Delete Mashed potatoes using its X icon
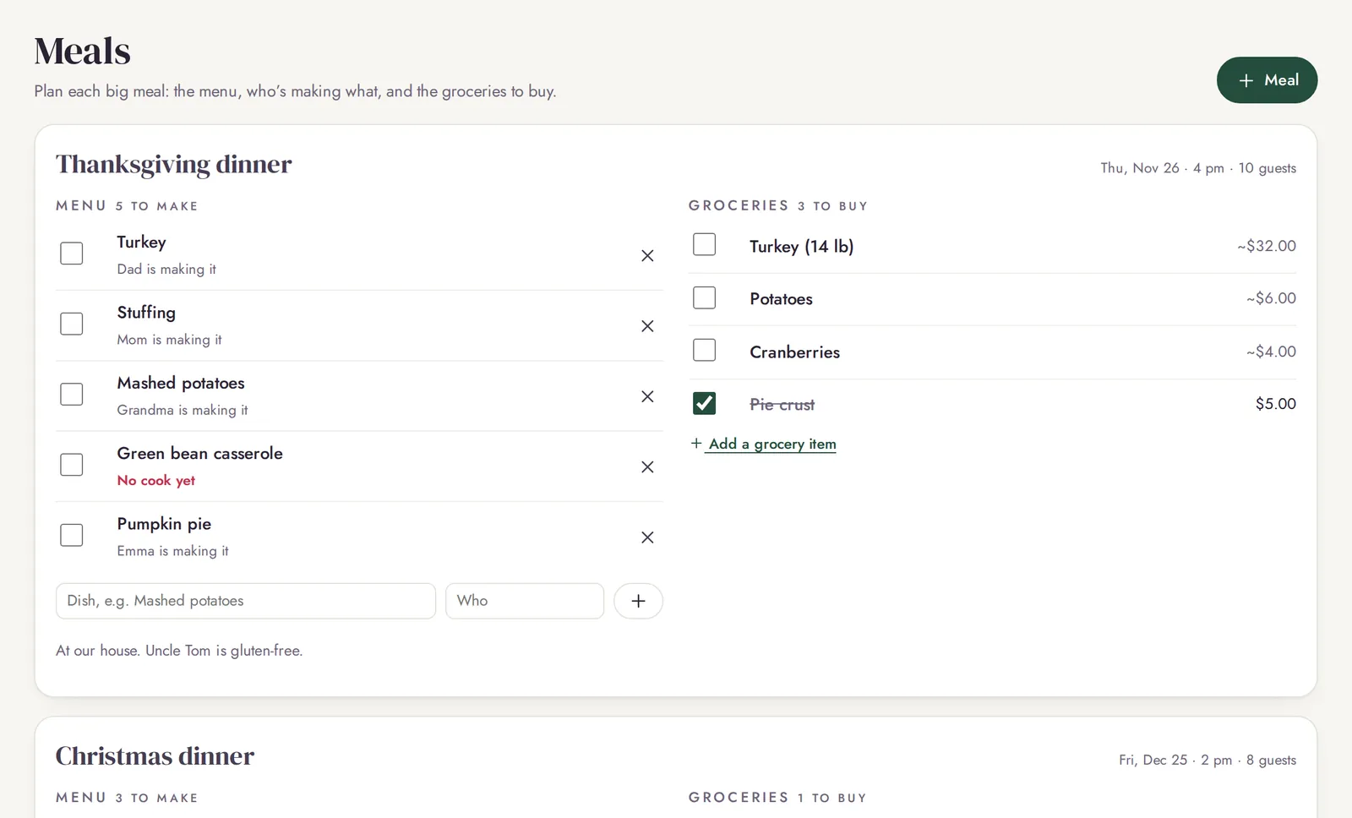This screenshot has height=818, width=1352. coord(647,396)
